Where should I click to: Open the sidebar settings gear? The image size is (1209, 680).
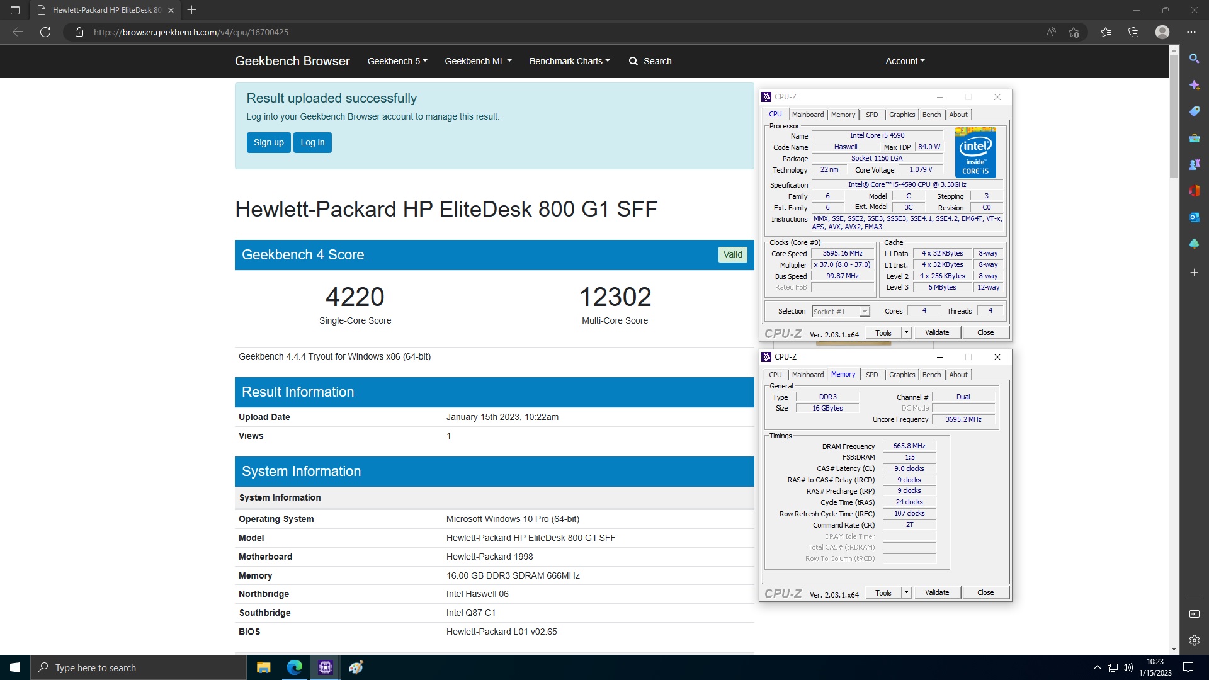(1195, 640)
